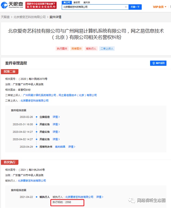Click the red official credit agency banner
This screenshot has height=208, width=171.
[41, 5]
